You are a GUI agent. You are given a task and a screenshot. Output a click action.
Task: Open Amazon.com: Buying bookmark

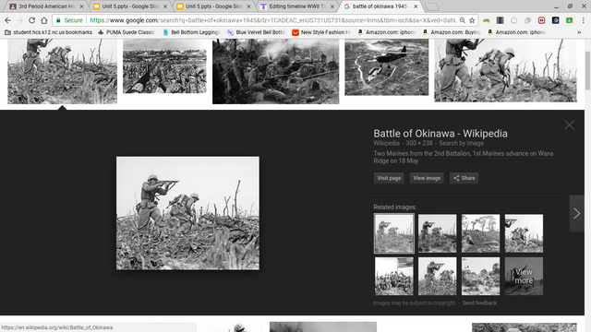click(452, 32)
